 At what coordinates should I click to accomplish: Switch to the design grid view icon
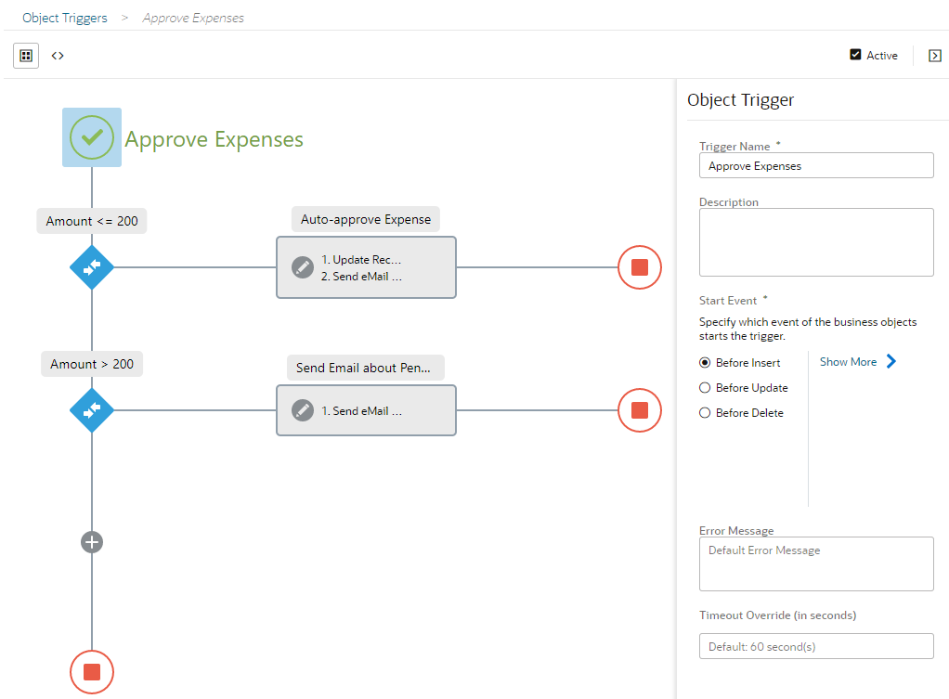[x=26, y=56]
